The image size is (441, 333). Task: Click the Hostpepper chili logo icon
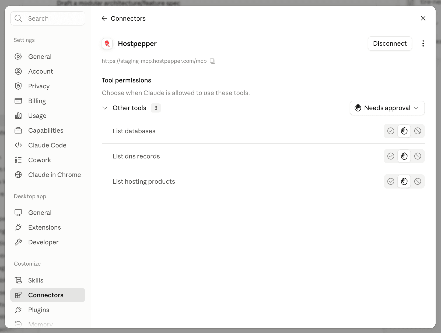click(107, 44)
